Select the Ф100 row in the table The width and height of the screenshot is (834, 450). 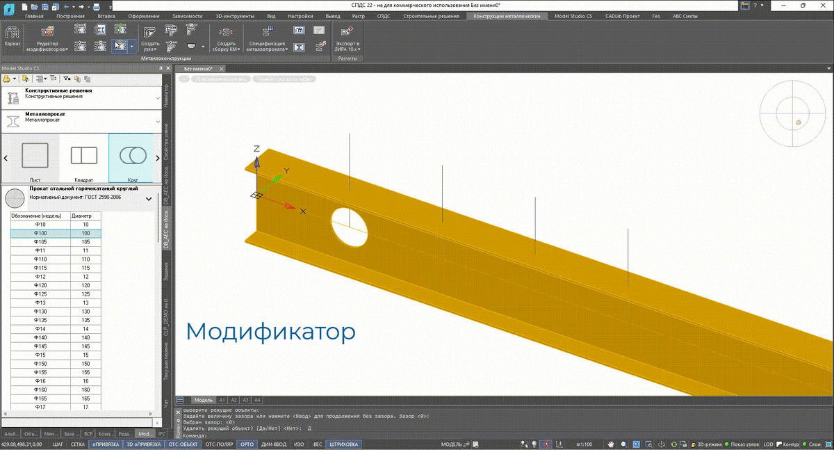56,233
